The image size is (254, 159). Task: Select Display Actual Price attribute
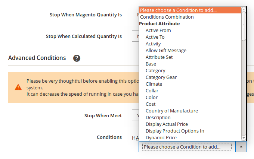tap(167, 124)
